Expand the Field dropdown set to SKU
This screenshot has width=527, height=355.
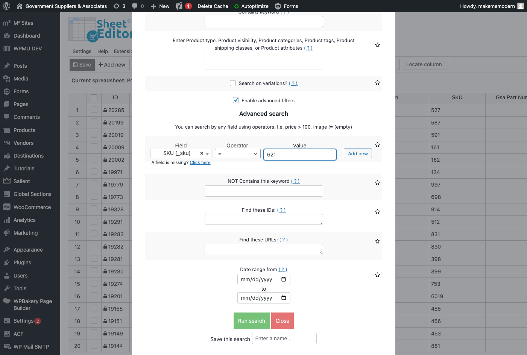coord(207,154)
